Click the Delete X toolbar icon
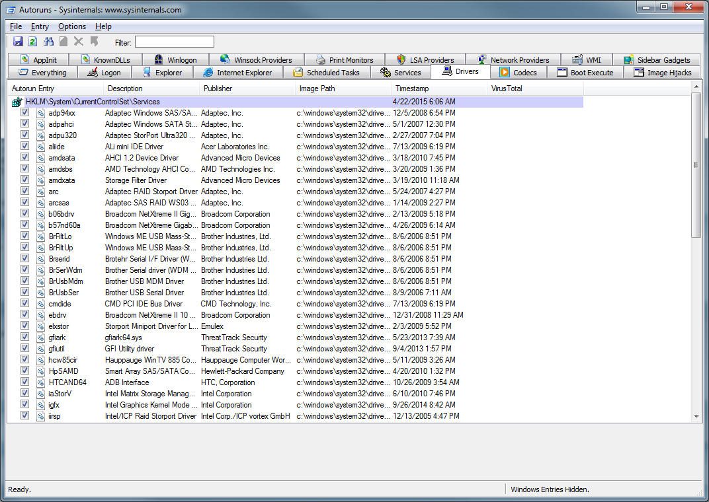This screenshot has height=502, width=709. pos(78,42)
